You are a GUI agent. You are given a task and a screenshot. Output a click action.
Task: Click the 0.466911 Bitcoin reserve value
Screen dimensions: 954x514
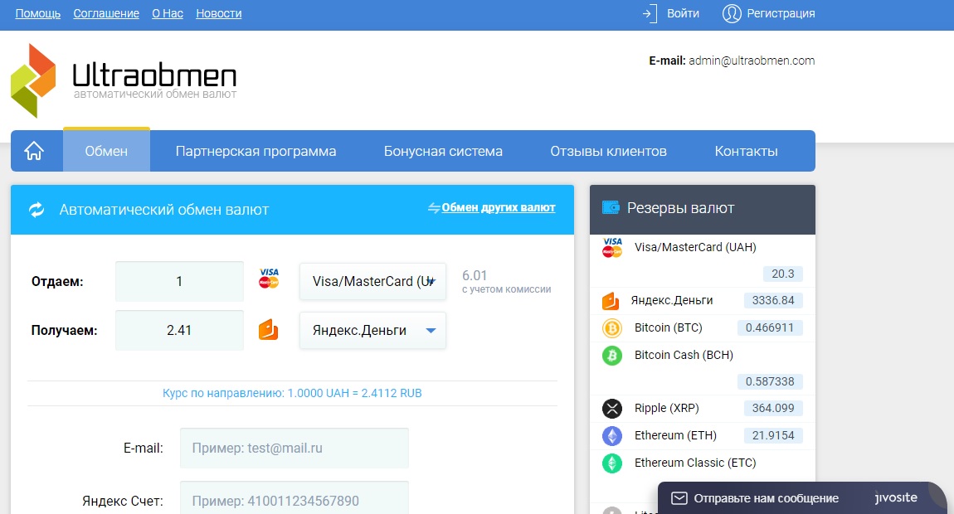click(x=770, y=327)
